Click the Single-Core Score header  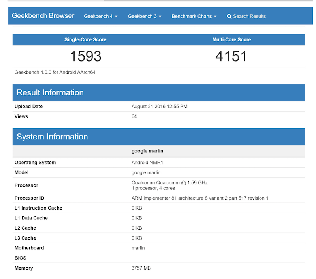[85, 39]
